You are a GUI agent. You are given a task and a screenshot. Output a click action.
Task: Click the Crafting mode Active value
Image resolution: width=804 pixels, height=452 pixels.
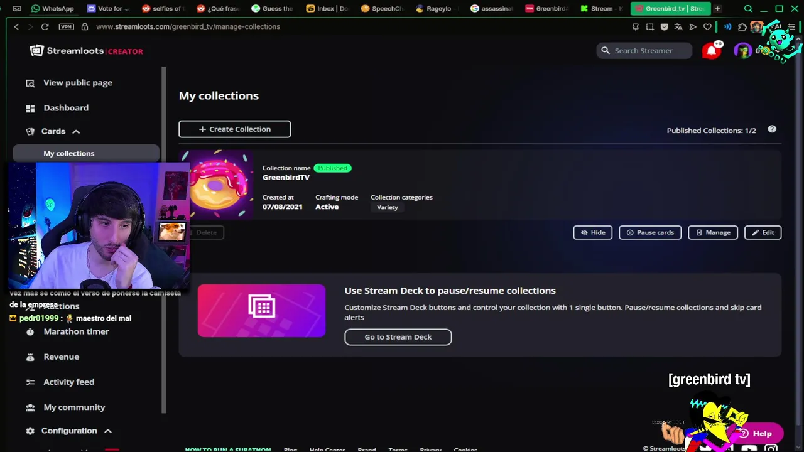coord(327,207)
